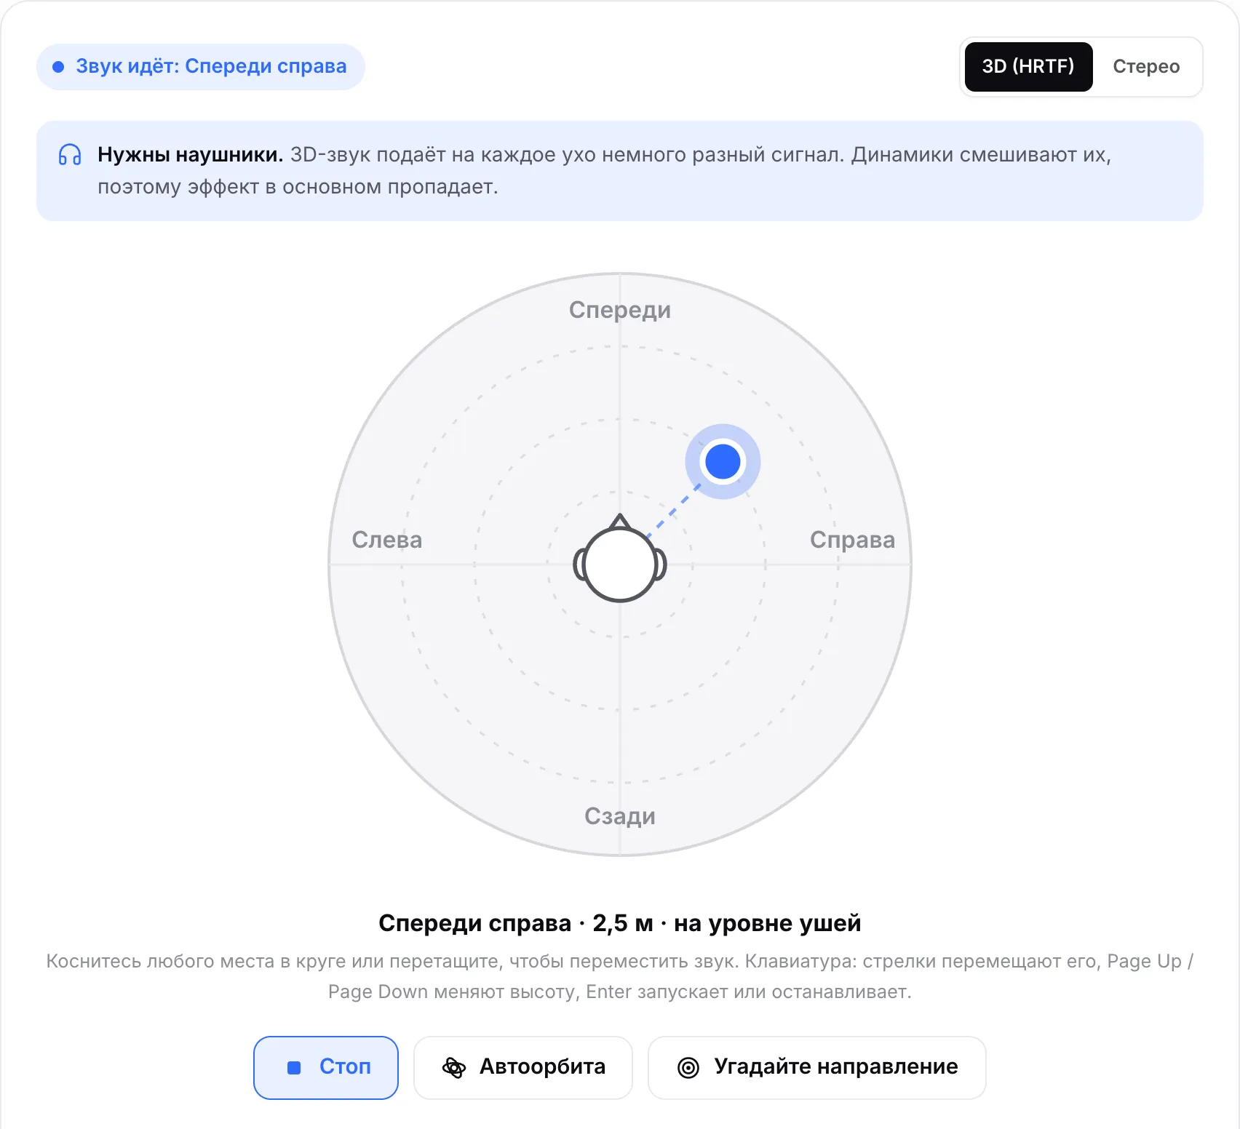Click the target icon on Угадайте направление
This screenshot has height=1129, width=1240.
[x=688, y=1067]
